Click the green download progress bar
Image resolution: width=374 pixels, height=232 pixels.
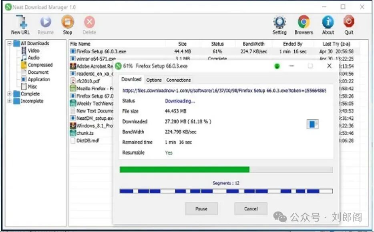click(x=226, y=169)
